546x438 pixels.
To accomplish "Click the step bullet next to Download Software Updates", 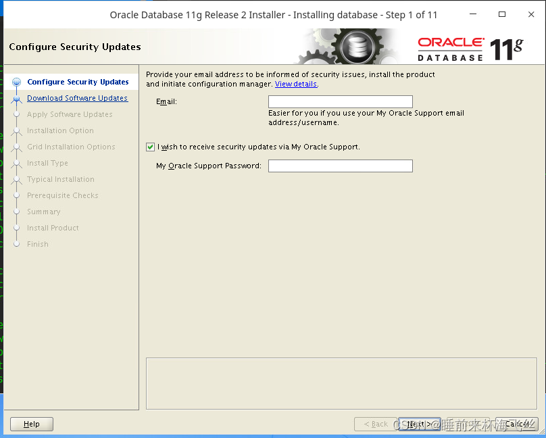I will tap(18, 98).
